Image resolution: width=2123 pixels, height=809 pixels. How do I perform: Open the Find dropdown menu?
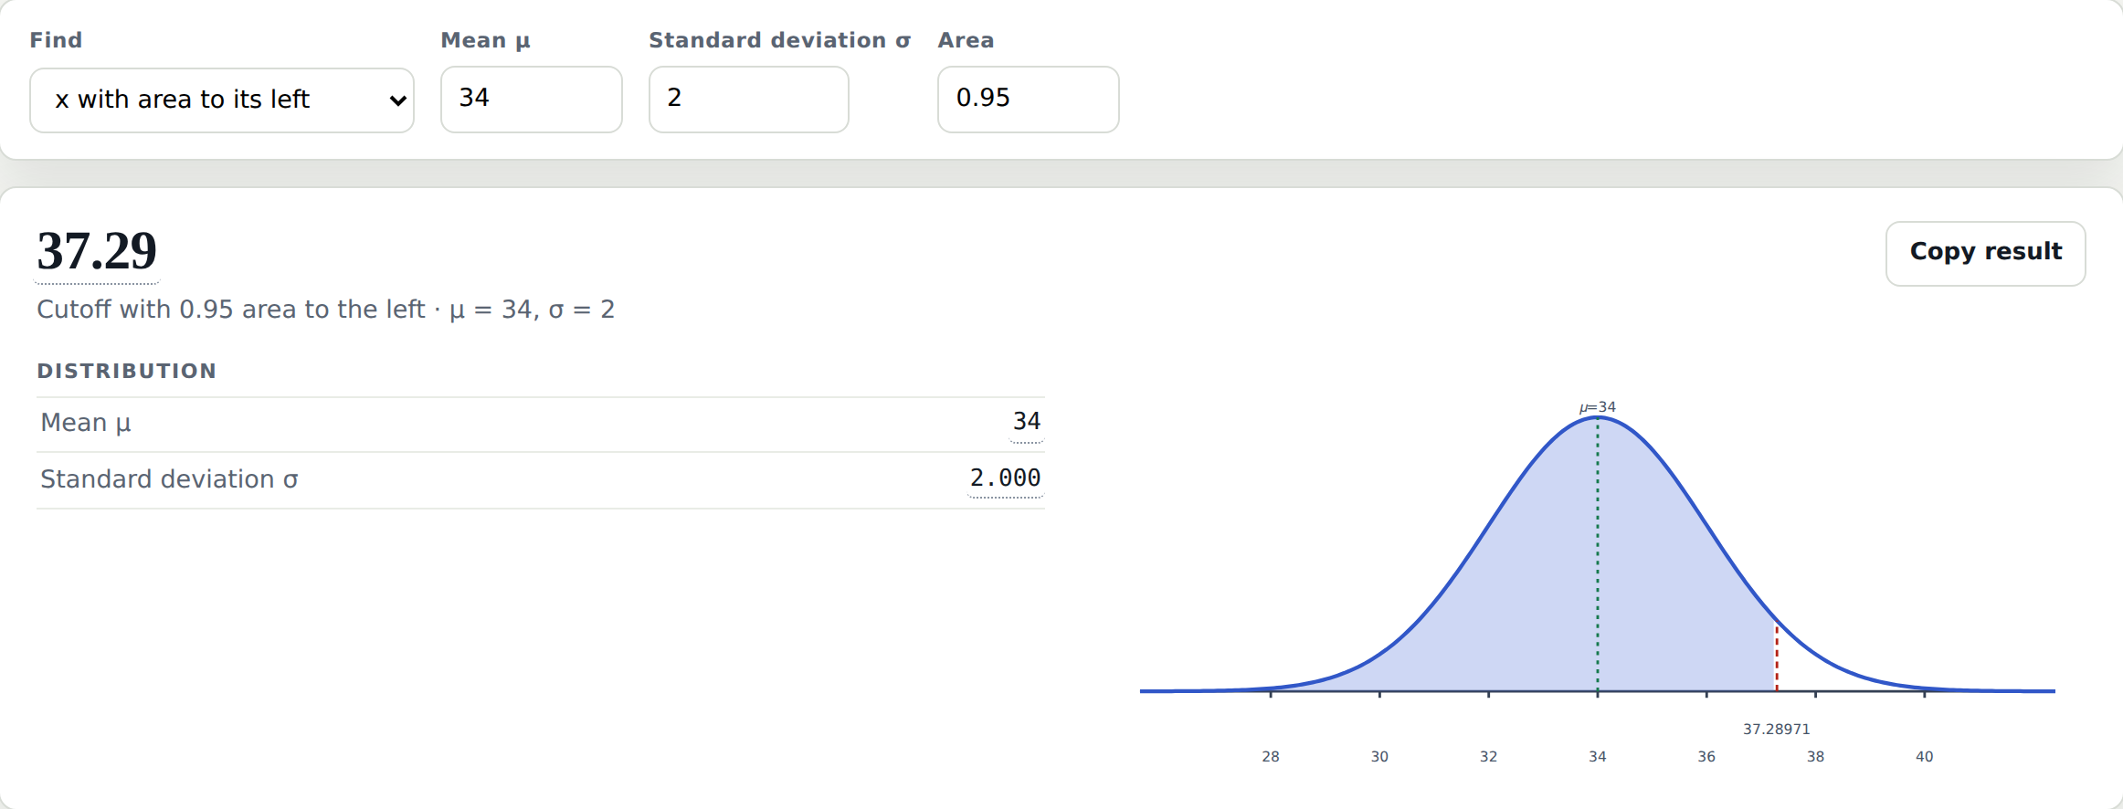pos(222,100)
